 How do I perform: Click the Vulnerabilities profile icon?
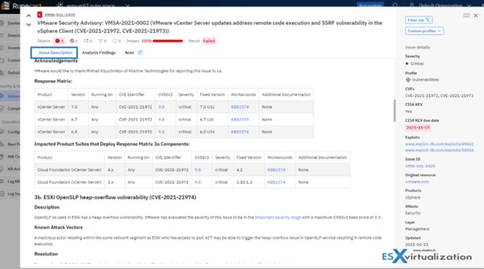408,79
